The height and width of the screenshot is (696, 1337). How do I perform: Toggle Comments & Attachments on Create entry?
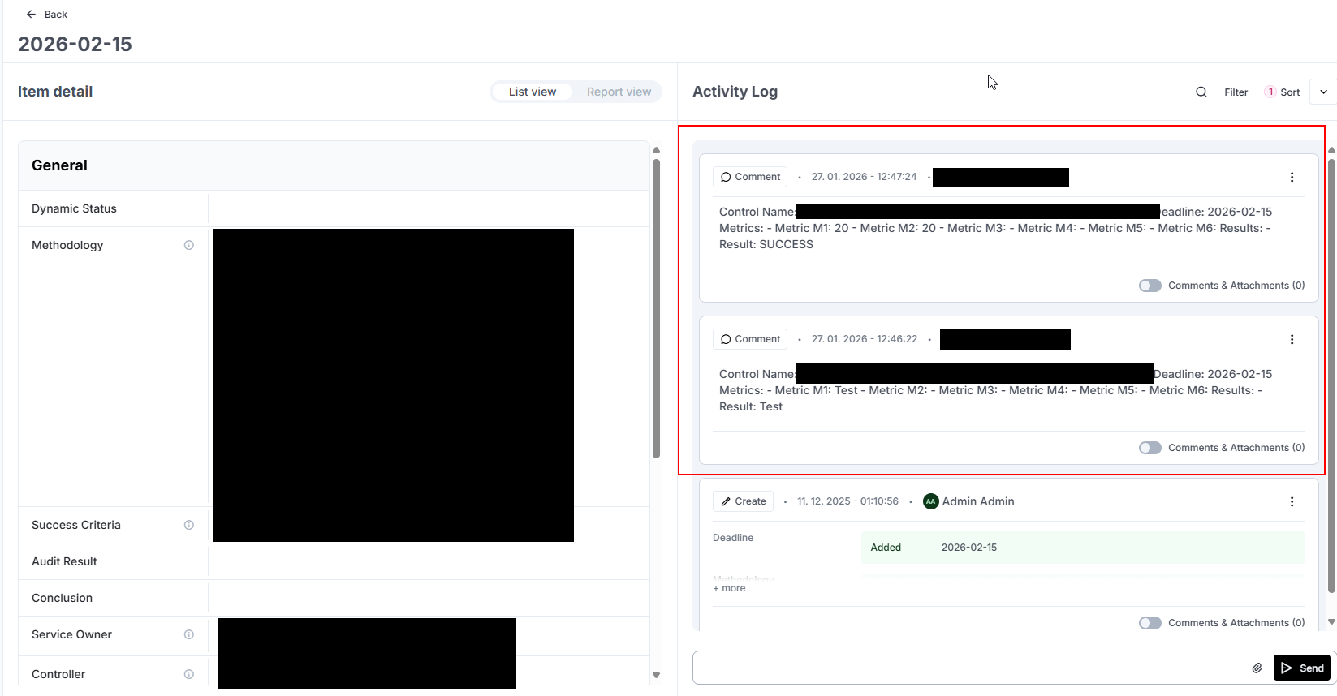[x=1149, y=623]
